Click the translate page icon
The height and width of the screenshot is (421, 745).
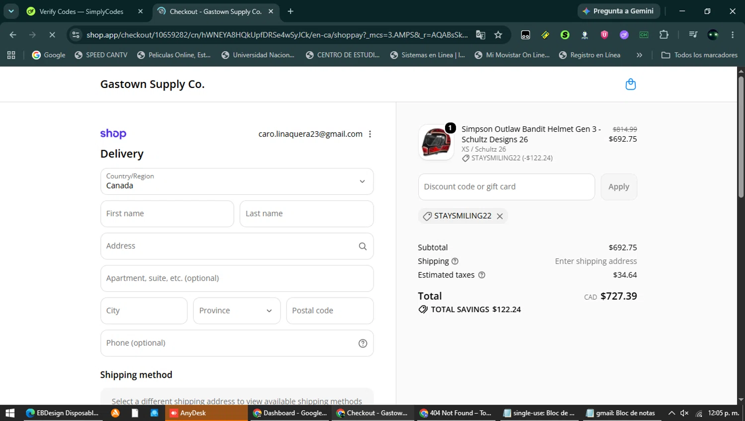480,35
